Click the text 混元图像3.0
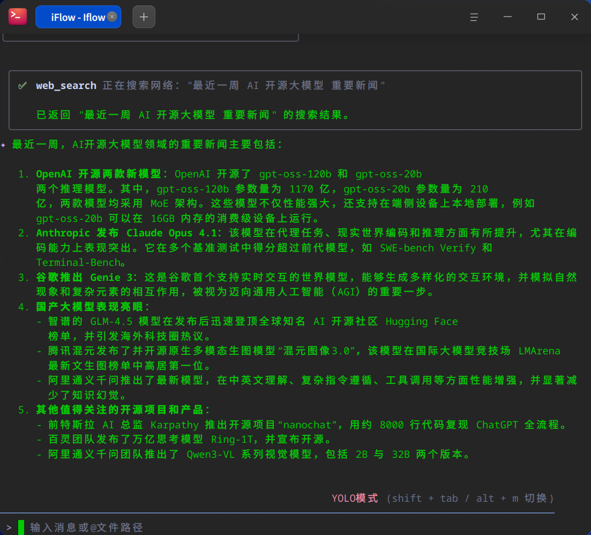This screenshot has height=535, width=591. pyautogui.click(x=317, y=351)
